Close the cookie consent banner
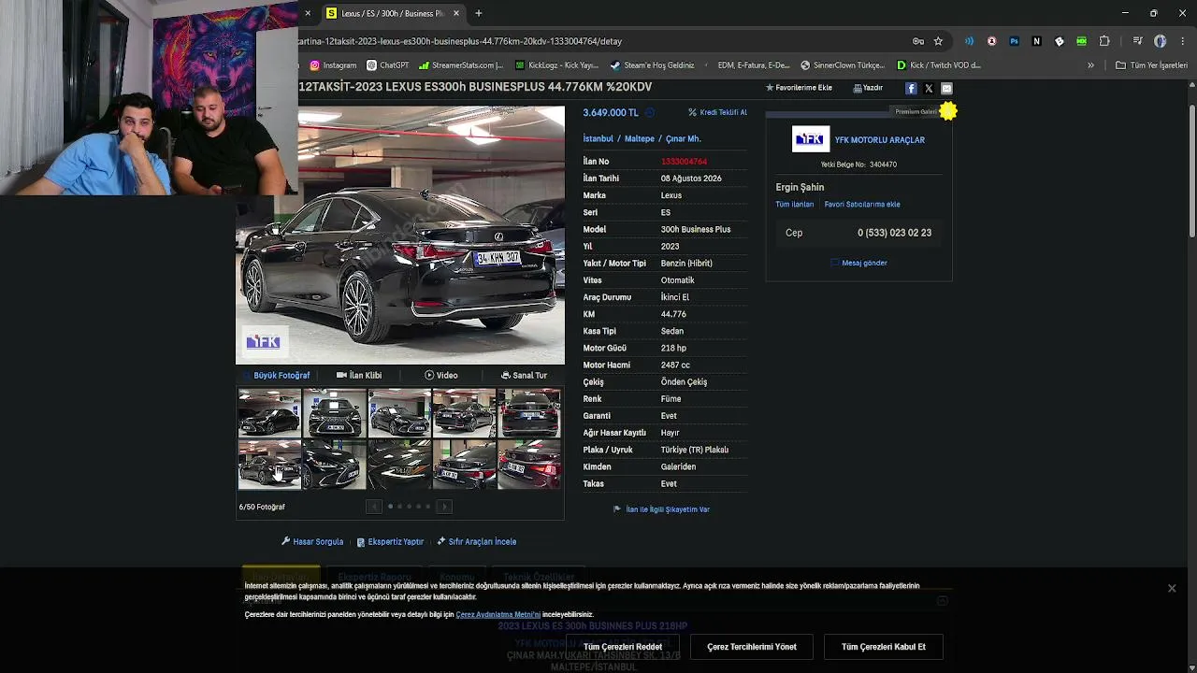The image size is (1197, 673). click(1172, 588)
